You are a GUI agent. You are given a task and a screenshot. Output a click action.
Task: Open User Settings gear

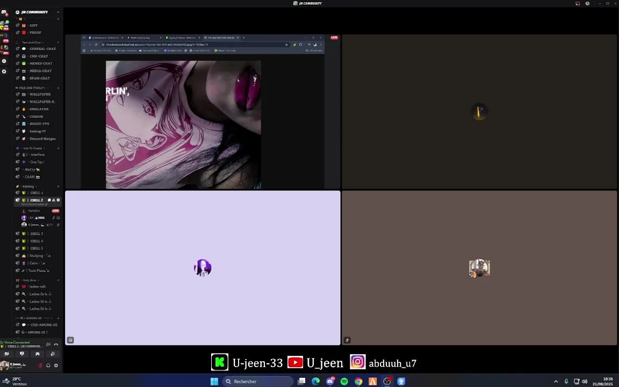tap(56, 365)
